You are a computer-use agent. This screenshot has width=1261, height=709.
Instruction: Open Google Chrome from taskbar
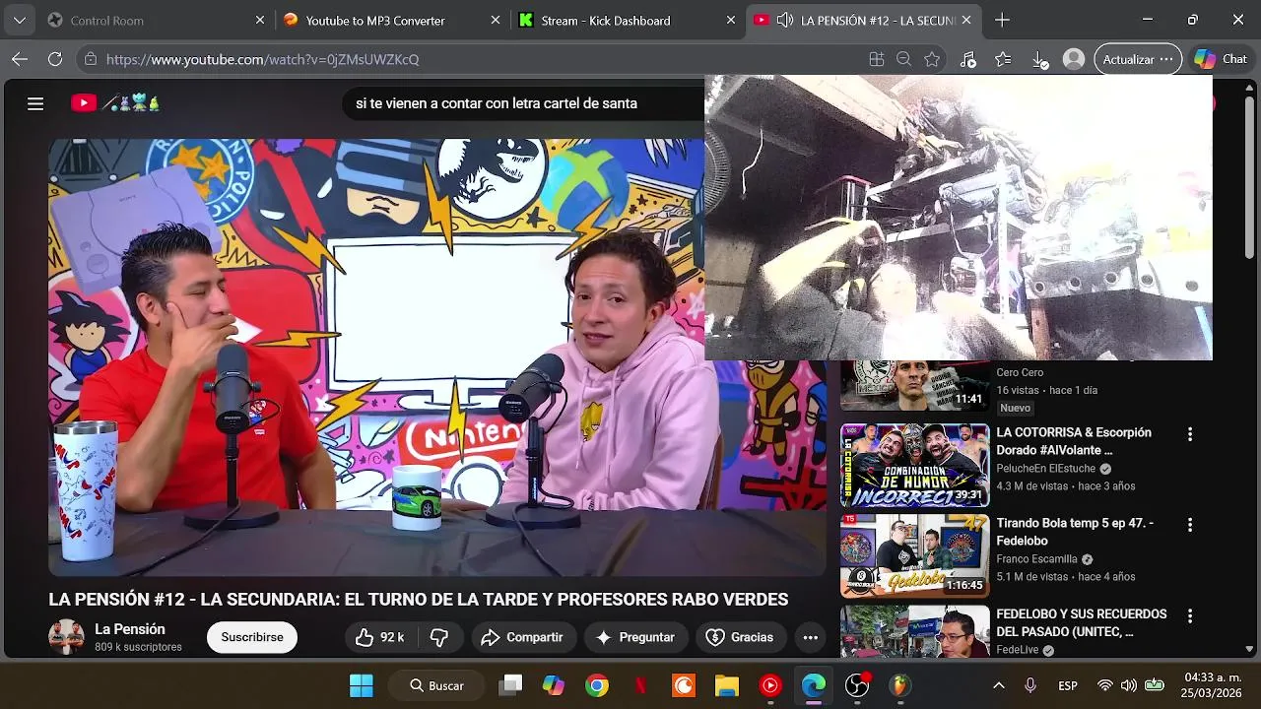597,685
